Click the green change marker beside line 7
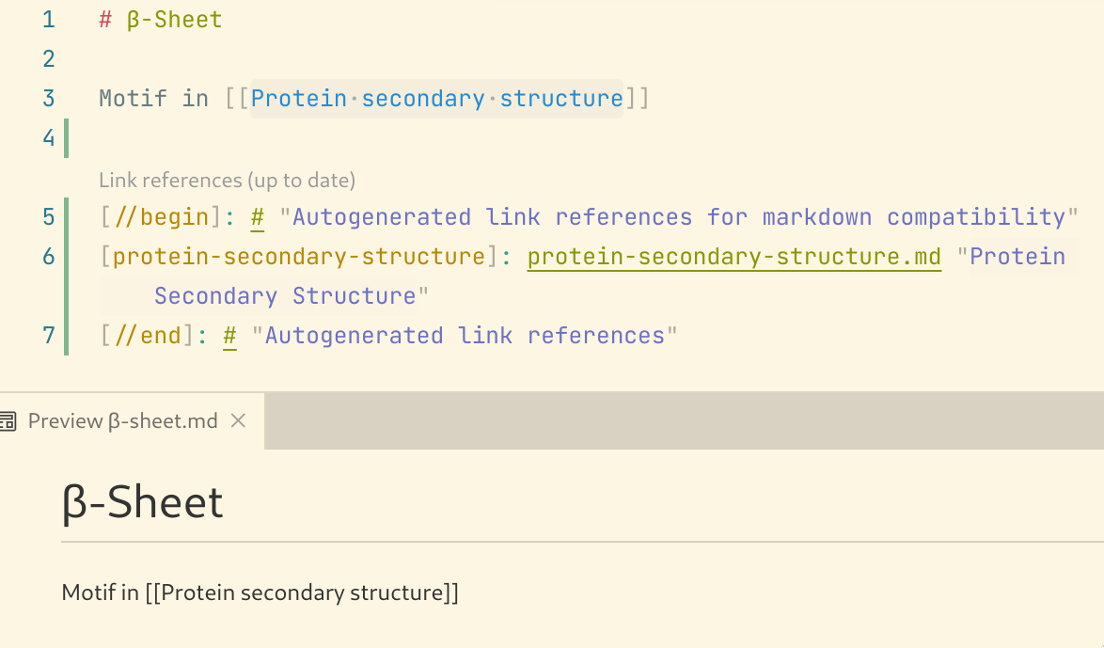Screen dimensions: 1104x648 (66, 335)
